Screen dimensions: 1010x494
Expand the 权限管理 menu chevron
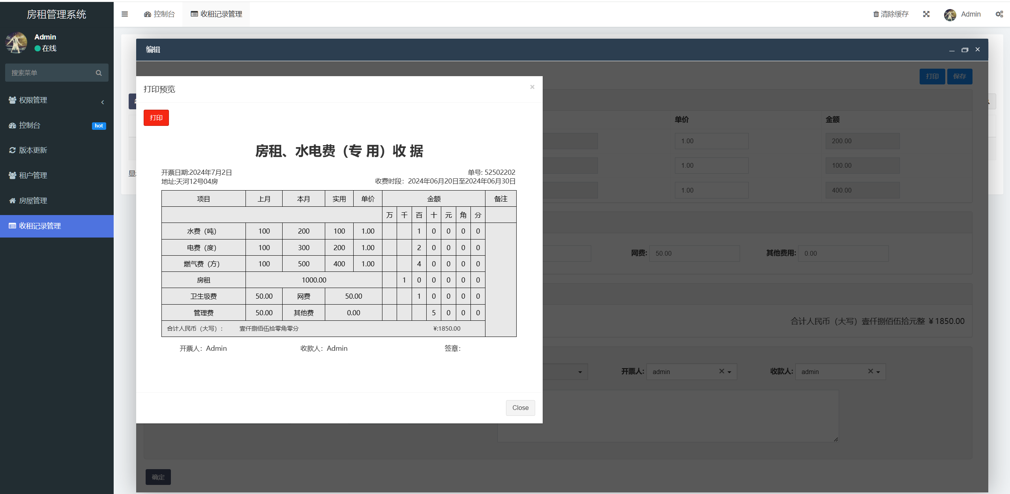tap(102, 102)
